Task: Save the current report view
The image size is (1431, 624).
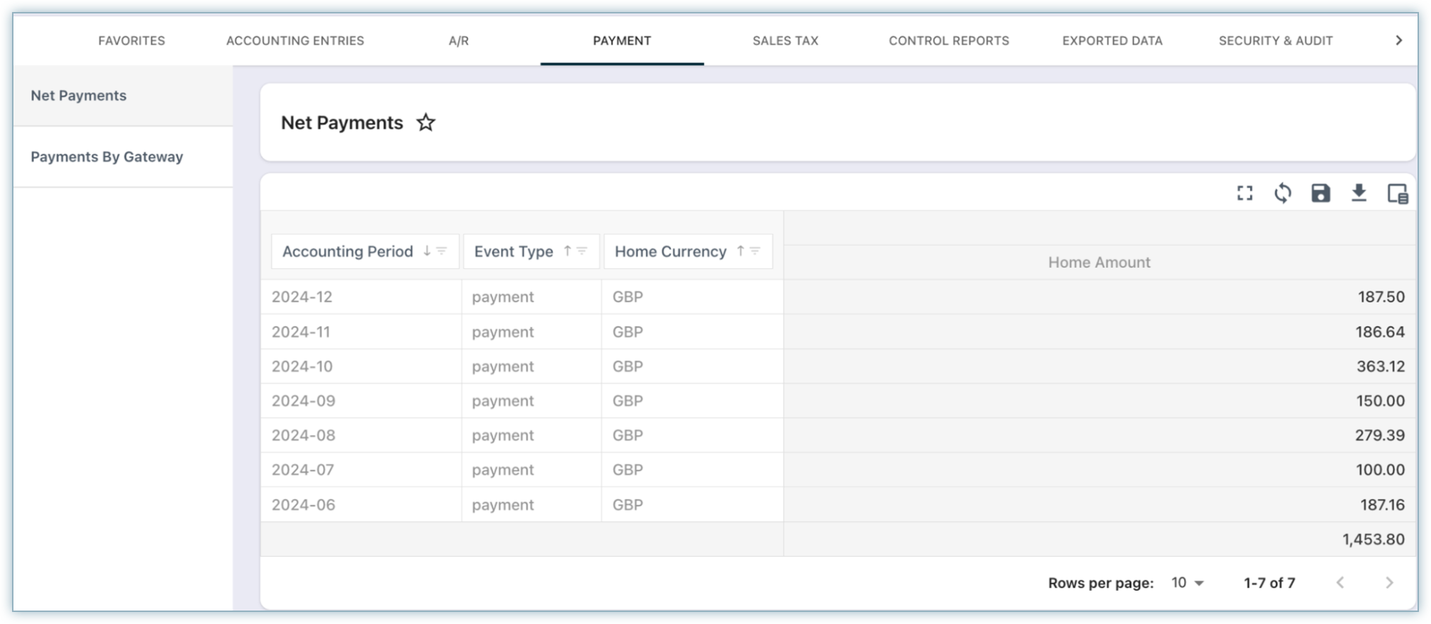Action: pyautogui.click(x=1320, y=193)
